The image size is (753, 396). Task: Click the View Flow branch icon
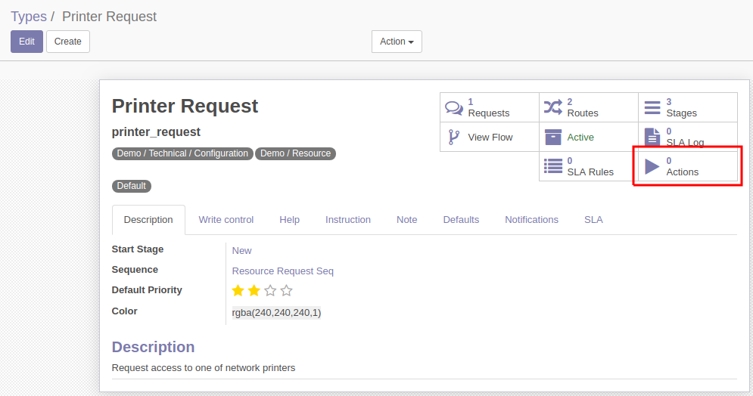454,137
